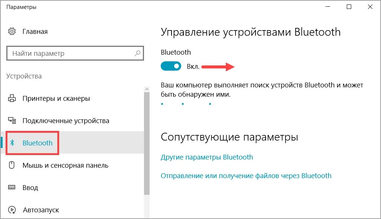Click the Управление устройствами Bluetooth heading
The image size is (381, 219).
[250, 32]
